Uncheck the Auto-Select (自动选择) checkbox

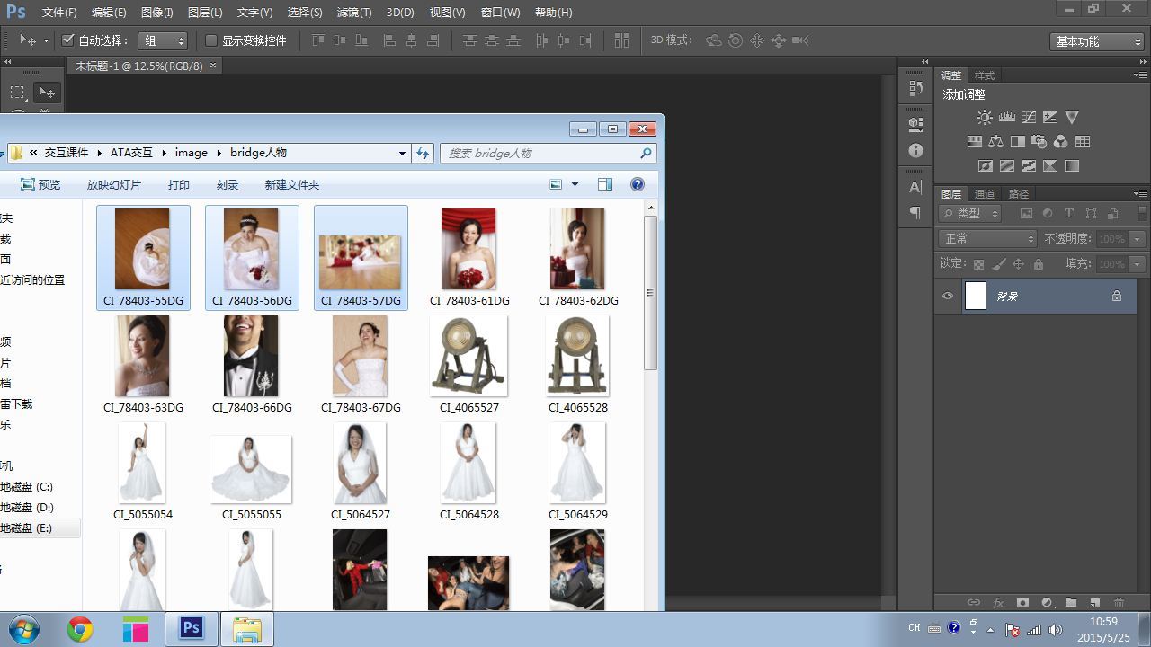click(67, 40)
